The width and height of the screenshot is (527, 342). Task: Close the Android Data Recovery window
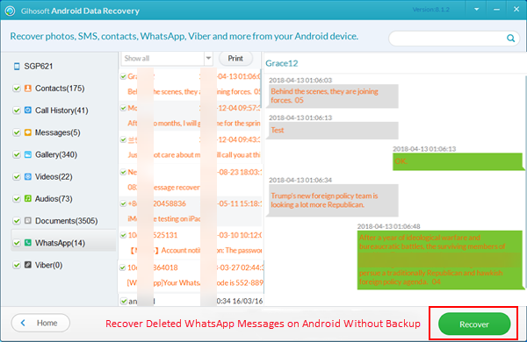pyautogui.click(x=516, y=10)
